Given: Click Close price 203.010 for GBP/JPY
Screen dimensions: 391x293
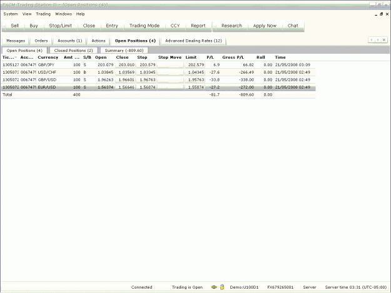Looking at the screenshot, I should tap(125, 65).
